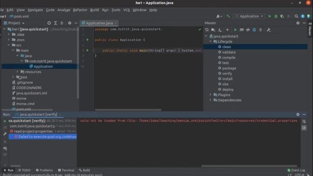This screenshot has height=176, width=313.
Task: Select Maven install lifecycle goal
Action: (x=227, y=79)
